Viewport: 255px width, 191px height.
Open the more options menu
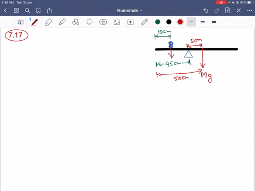tap(250, 11)
